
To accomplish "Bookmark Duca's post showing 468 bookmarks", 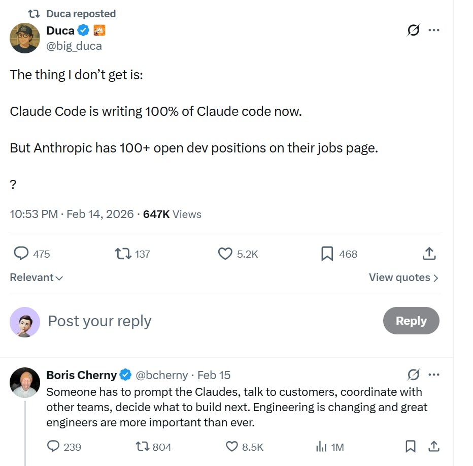I will click(x=327, y=254).
